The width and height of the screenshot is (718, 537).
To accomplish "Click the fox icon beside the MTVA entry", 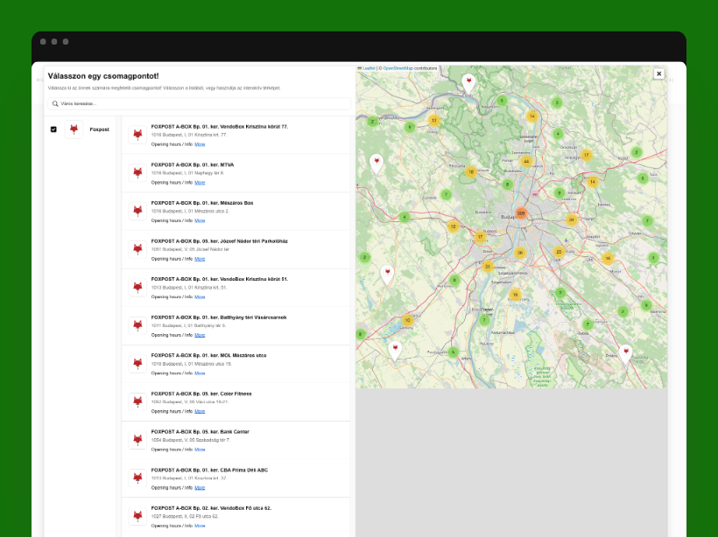I will click(x=137, y=172).
